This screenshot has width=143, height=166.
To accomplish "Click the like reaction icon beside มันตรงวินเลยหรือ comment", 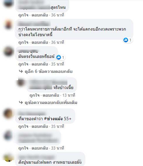I will click(x=59, y=57).
